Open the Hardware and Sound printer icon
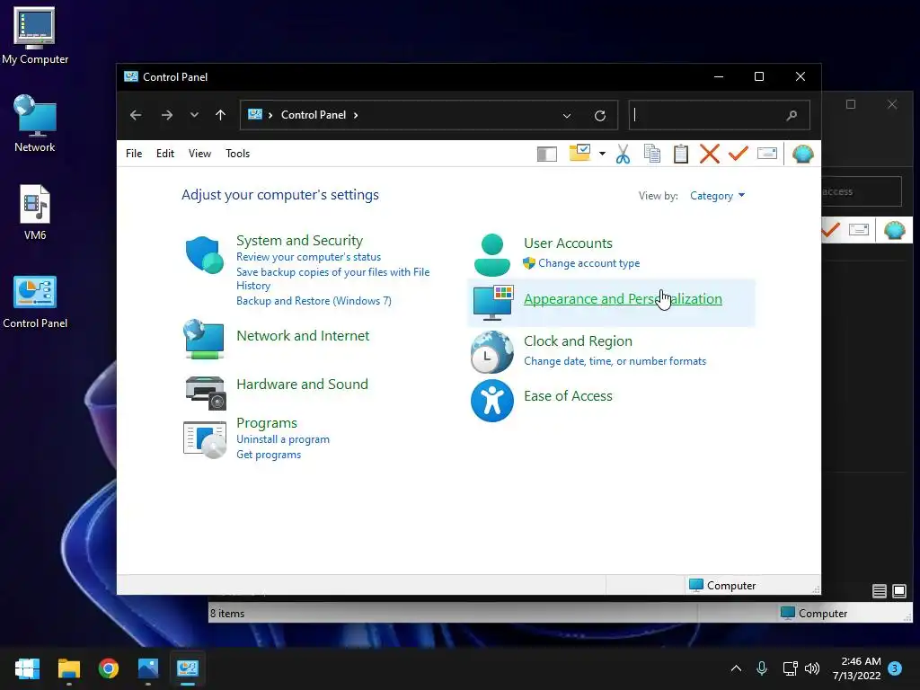 (206, 392)
